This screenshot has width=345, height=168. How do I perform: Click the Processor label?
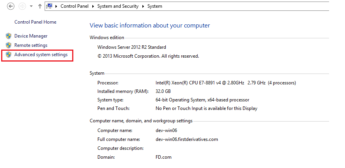pos(108,83)
